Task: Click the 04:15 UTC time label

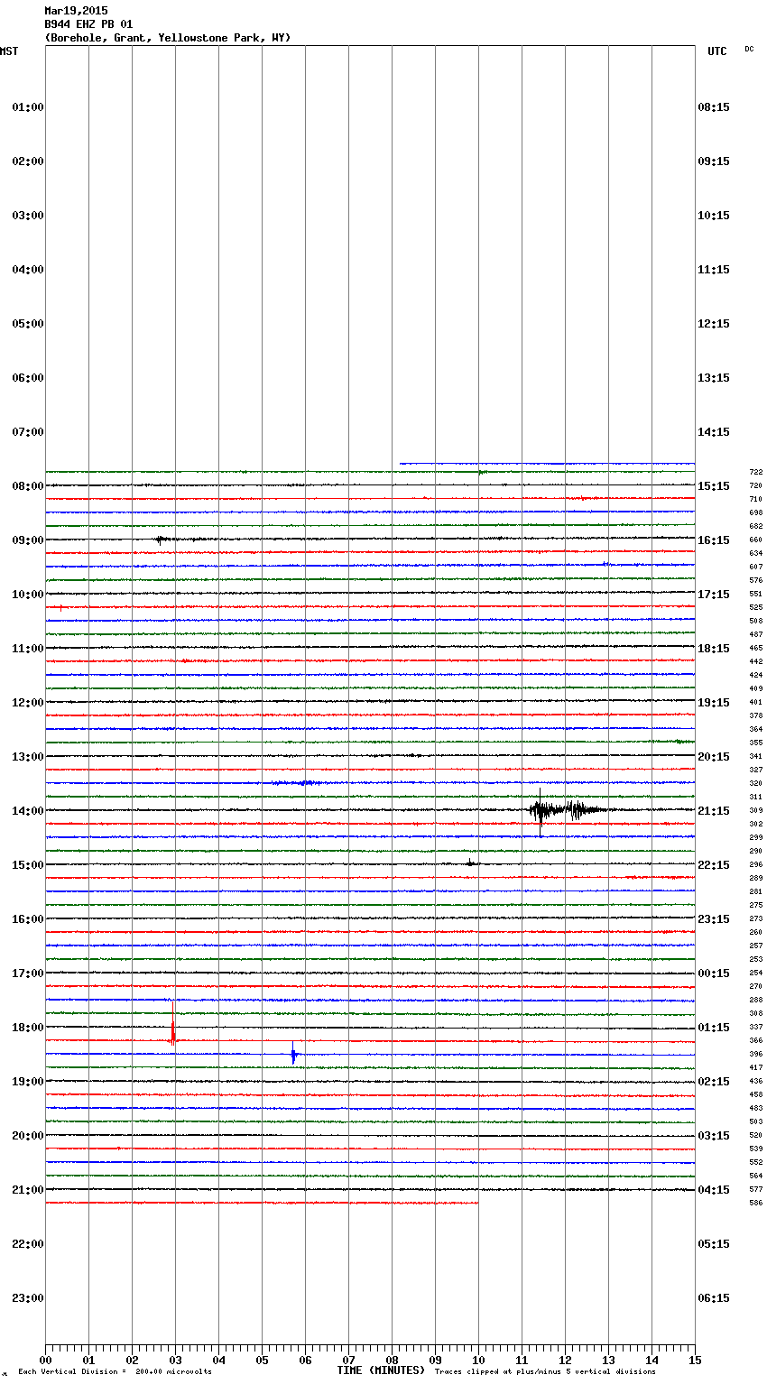Action: (x=714, y=1190)
